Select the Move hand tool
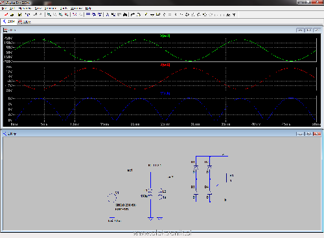The image size is (324, 238). [x=193, y=14]
